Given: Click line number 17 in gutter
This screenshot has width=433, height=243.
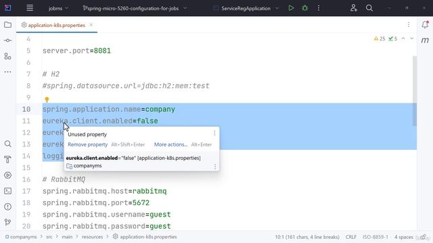Looking at the screenshot, I should point(26,191).
